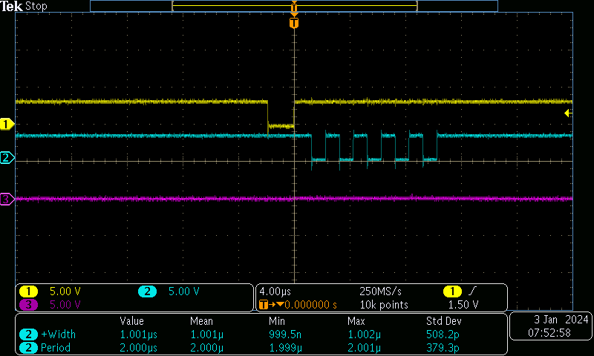Image resolution: width=594 pixels, height=356 pixels.
Task: Click the orange trigger position marker
Action: 294,23
